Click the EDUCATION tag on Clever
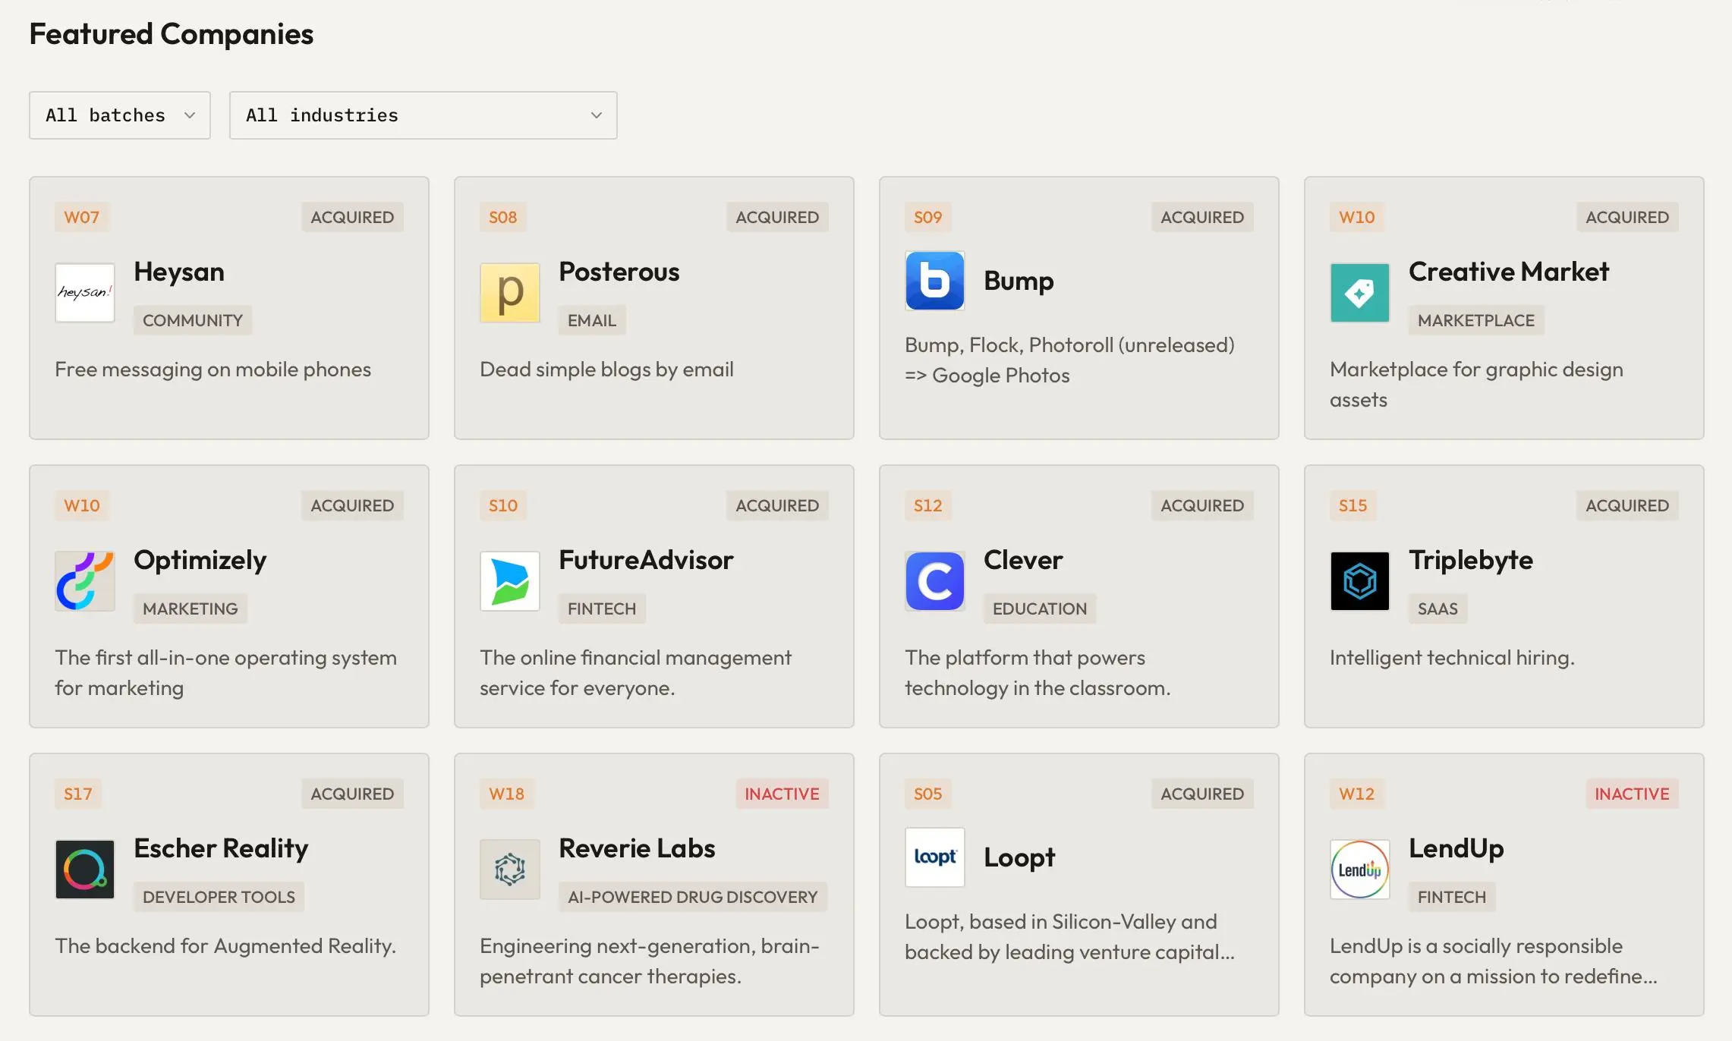 click(x=1040, y=609)
